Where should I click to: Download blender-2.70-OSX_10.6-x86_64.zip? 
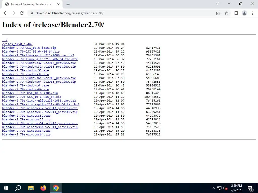pyautogui.click(x=31, y=52)
